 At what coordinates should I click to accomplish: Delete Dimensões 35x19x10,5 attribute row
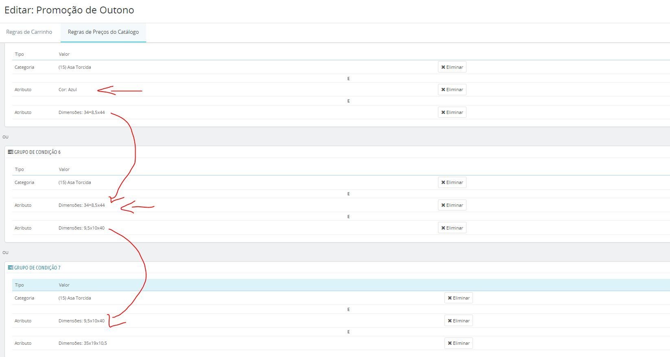point(458,343)
